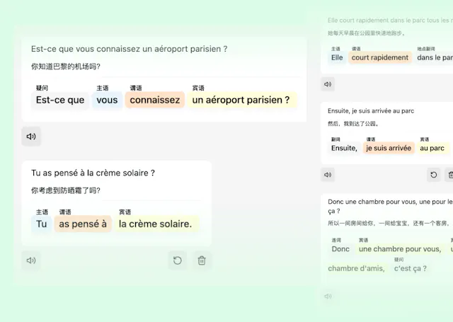Regenerate the Ensuite je suis arrivée card
Image resolution: width=453 pixels, height=322 pixels.
(x=433, y=174)
